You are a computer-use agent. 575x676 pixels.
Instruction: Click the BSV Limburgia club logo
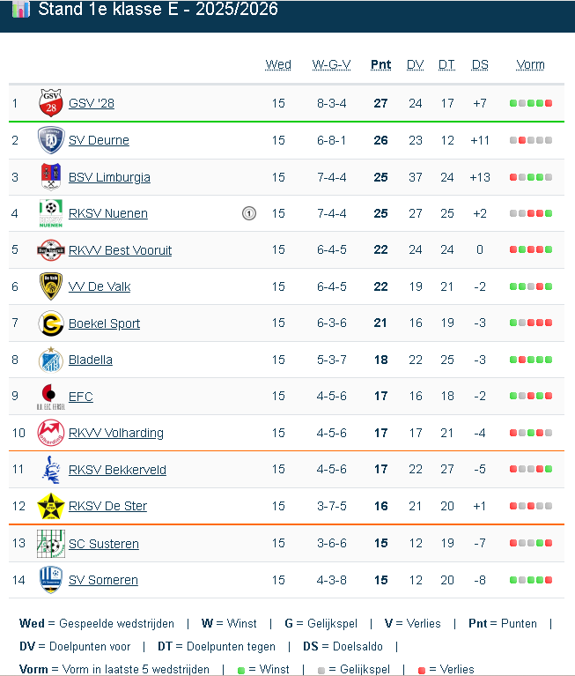50,177
